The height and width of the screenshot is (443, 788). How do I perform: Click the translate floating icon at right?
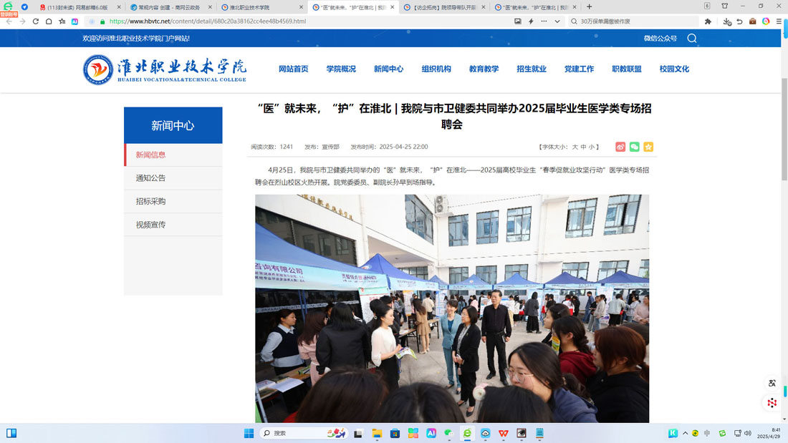(772, 383)
